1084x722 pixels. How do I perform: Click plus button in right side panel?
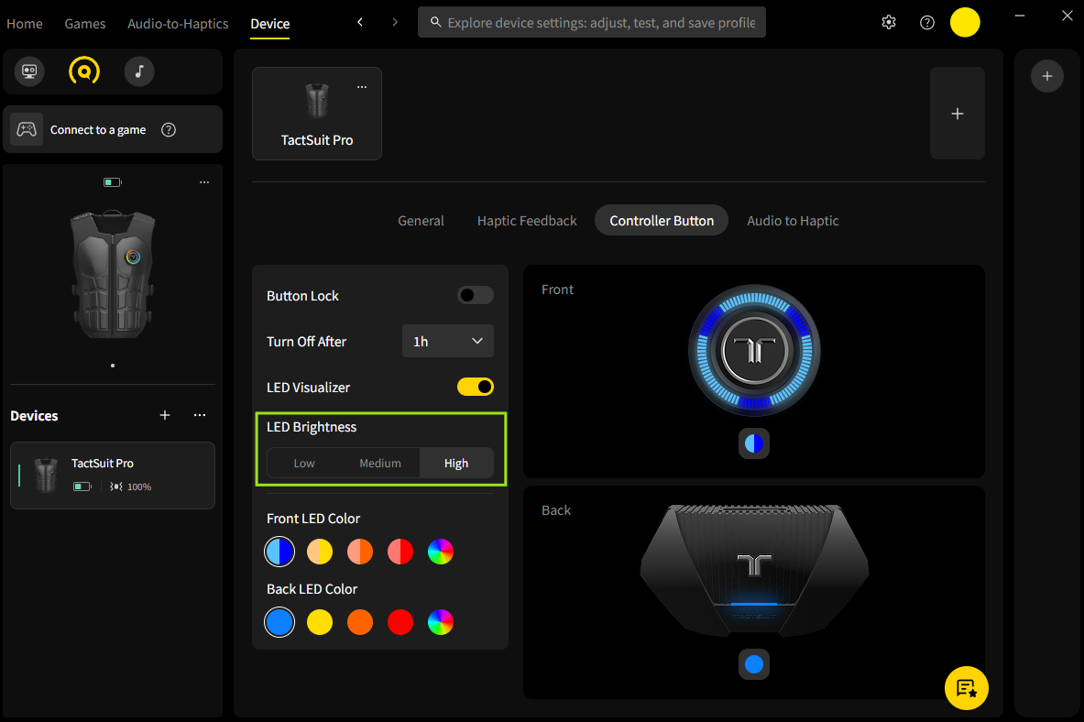click(x=1046, y=76)
